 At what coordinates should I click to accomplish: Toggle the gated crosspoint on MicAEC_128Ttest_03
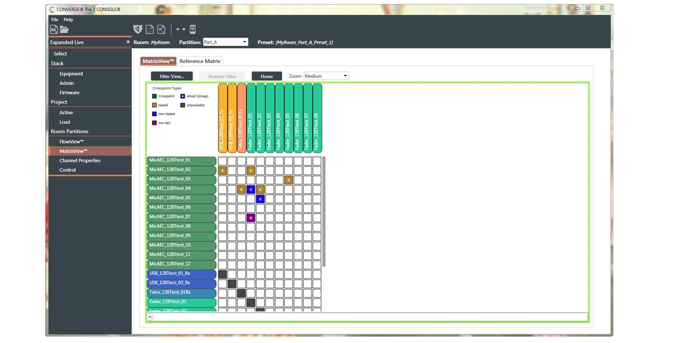[288, 180]
